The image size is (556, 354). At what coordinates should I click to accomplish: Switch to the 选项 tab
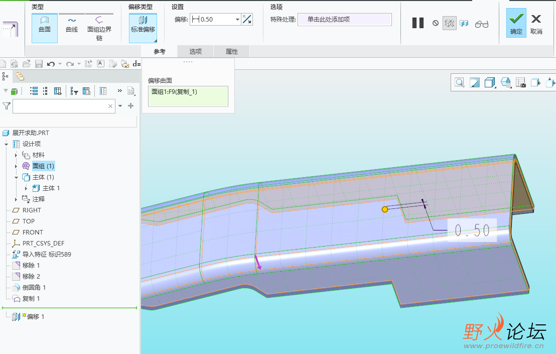pyautogui.click(x=195, y=51)
